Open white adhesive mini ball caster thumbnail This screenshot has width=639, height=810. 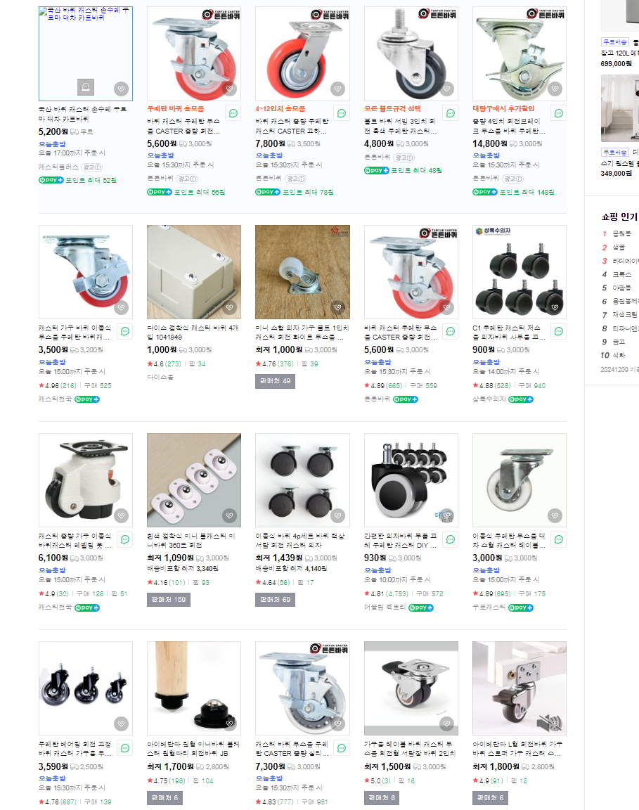pos(194,480)
